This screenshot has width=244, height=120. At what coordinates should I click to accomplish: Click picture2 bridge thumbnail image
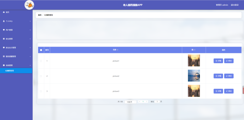click(x=194, y=76)
